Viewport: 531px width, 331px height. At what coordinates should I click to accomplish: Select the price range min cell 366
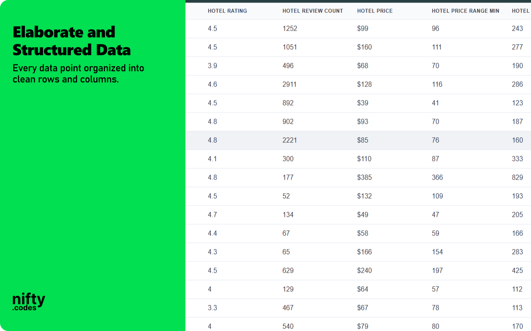coord(437,177)
